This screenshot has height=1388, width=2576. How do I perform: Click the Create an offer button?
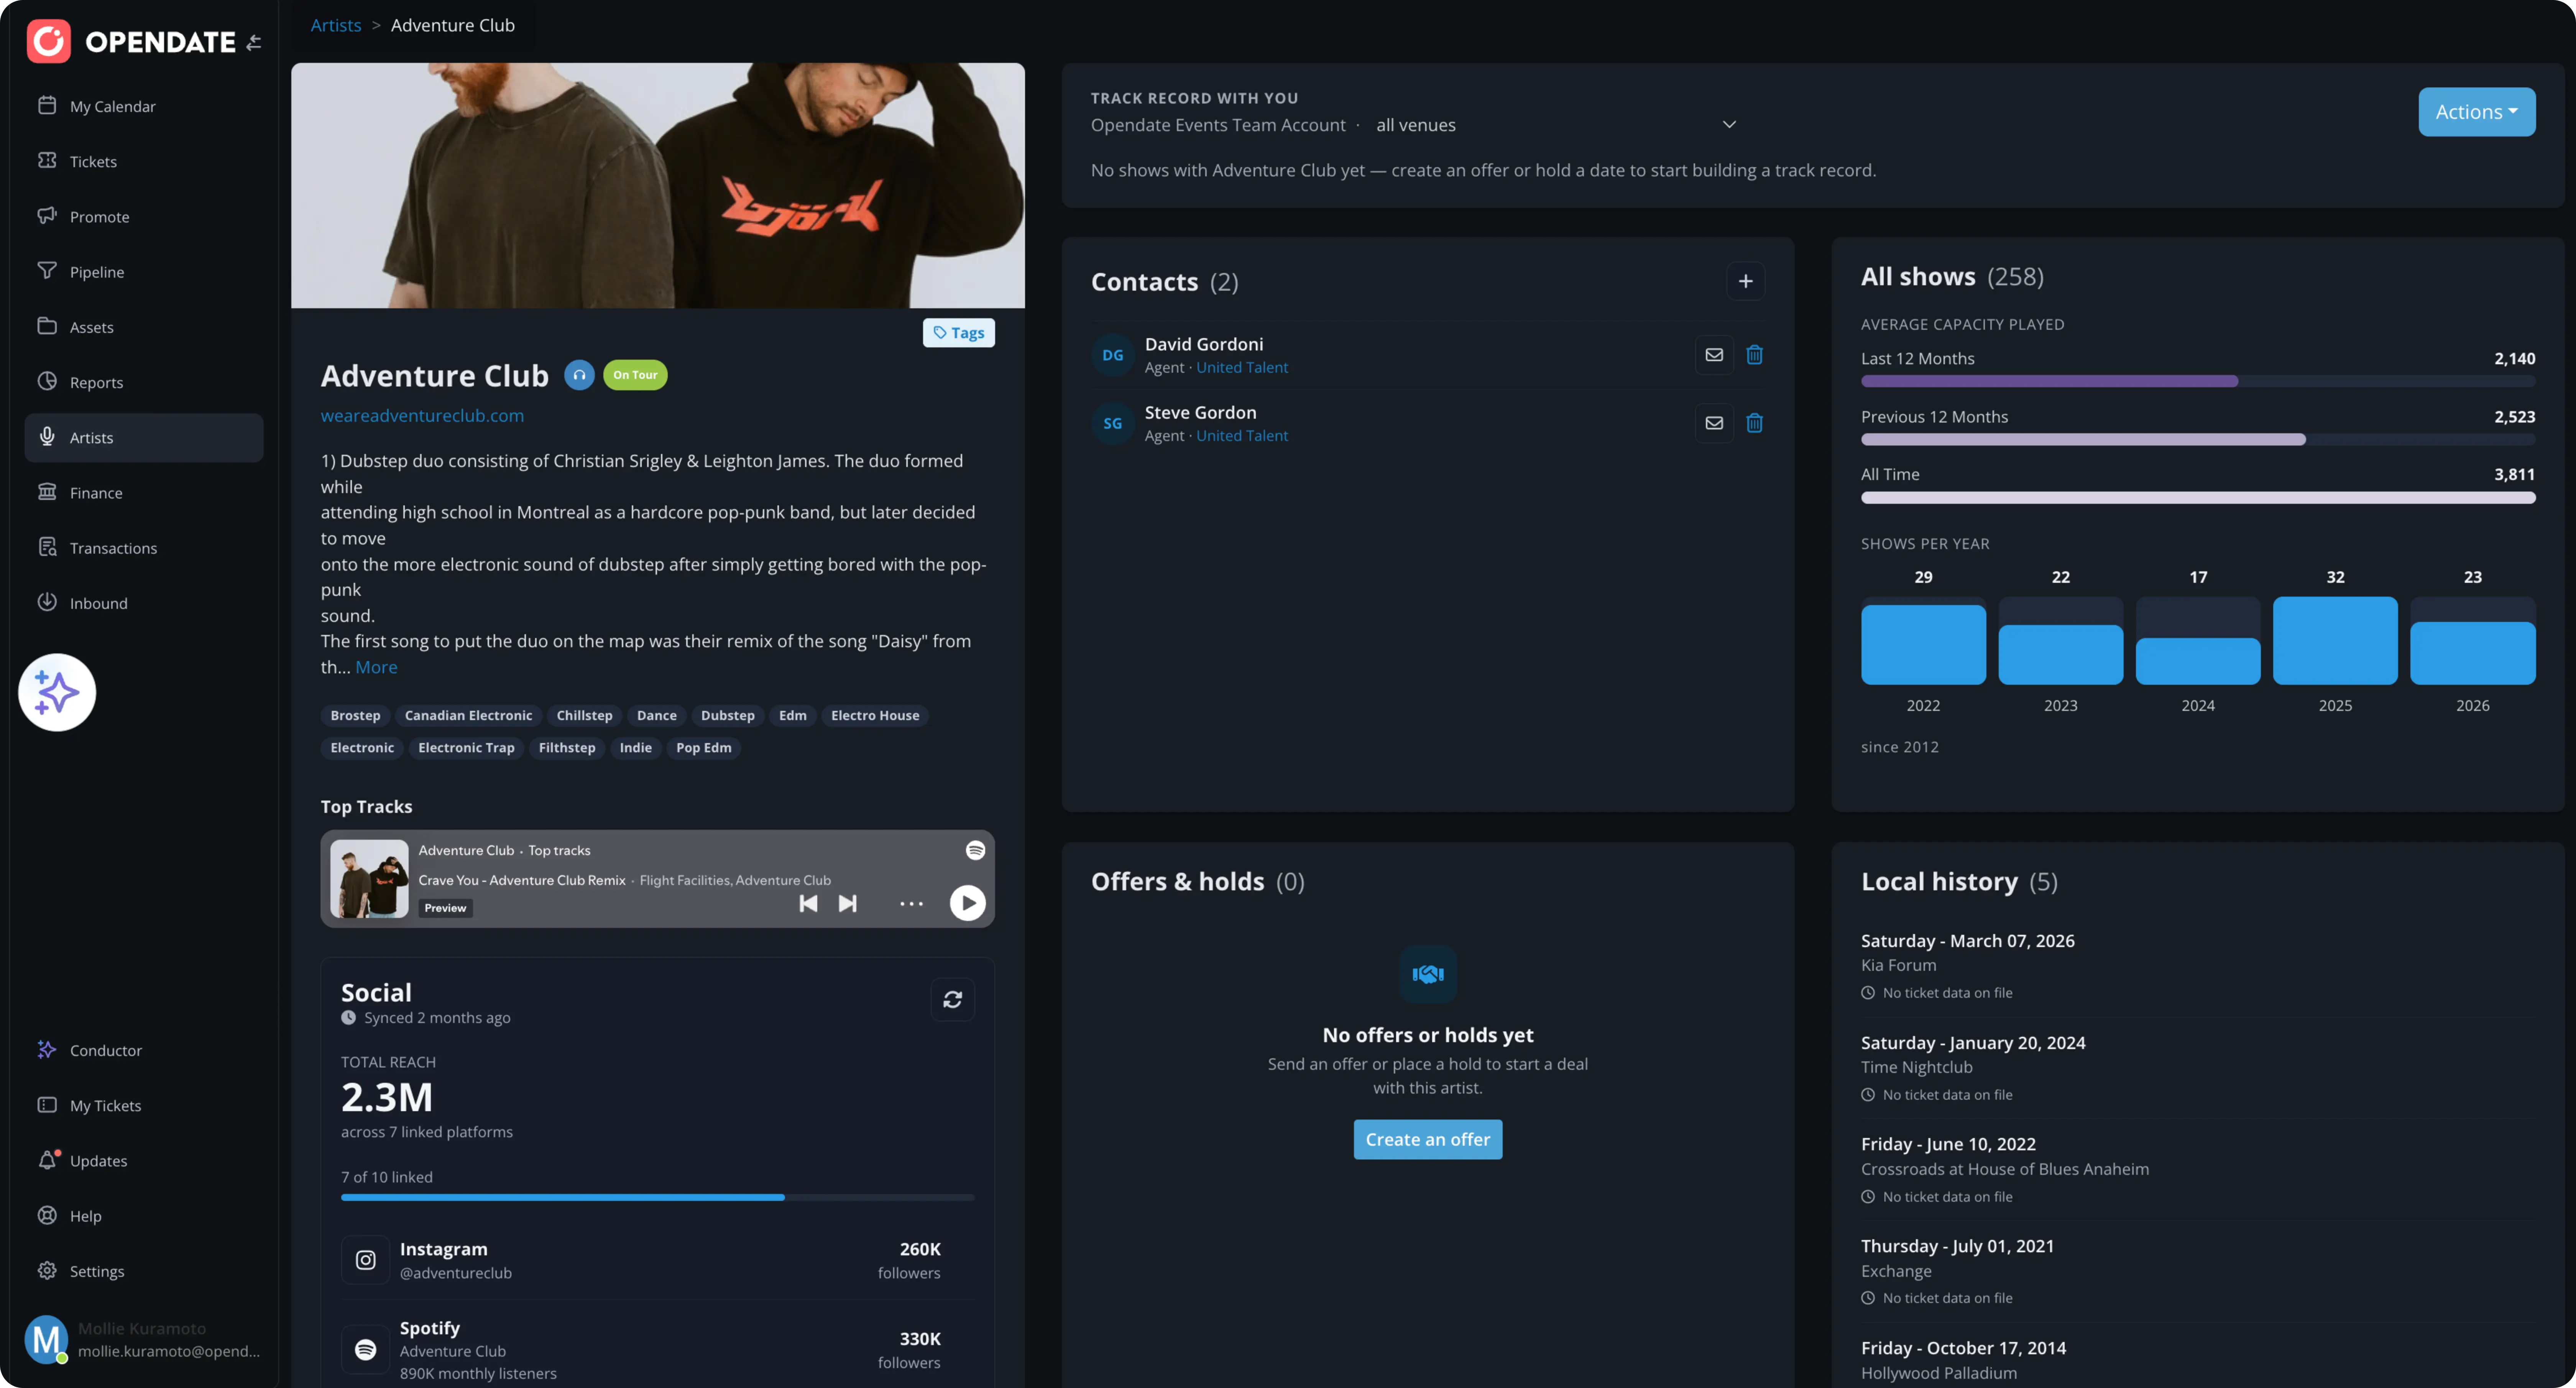point(1427,1139)
